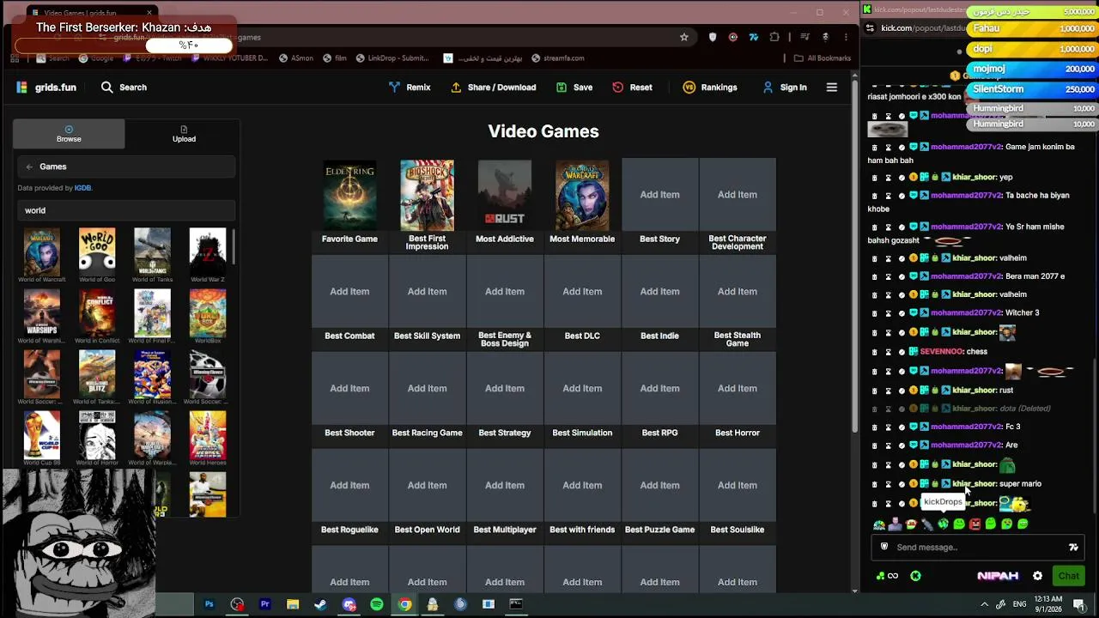Open Spotify from the taskbar

click(376, 604)
